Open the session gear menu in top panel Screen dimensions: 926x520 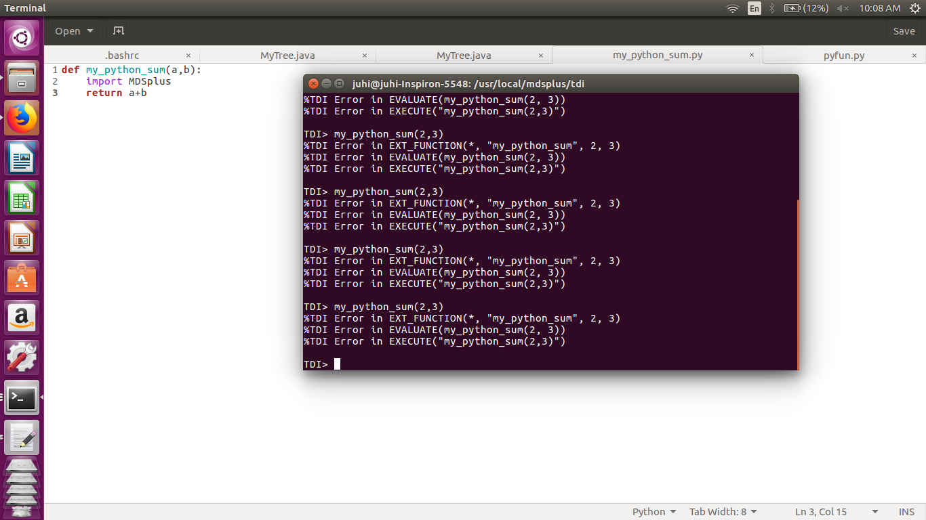(x=917, y=8)
